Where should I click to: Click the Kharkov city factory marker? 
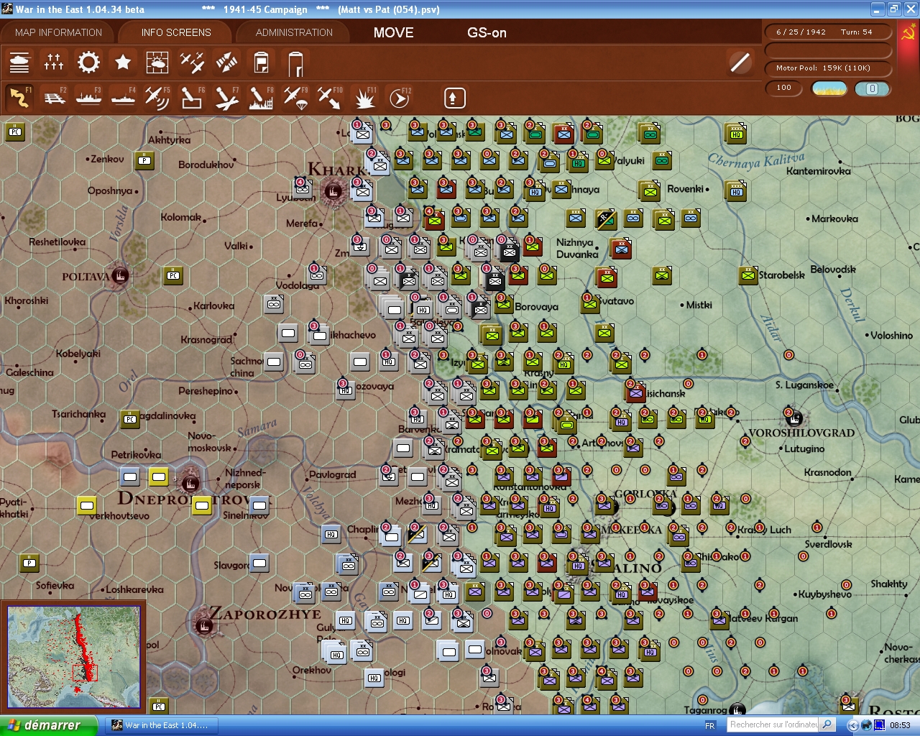tap(333, 191)
